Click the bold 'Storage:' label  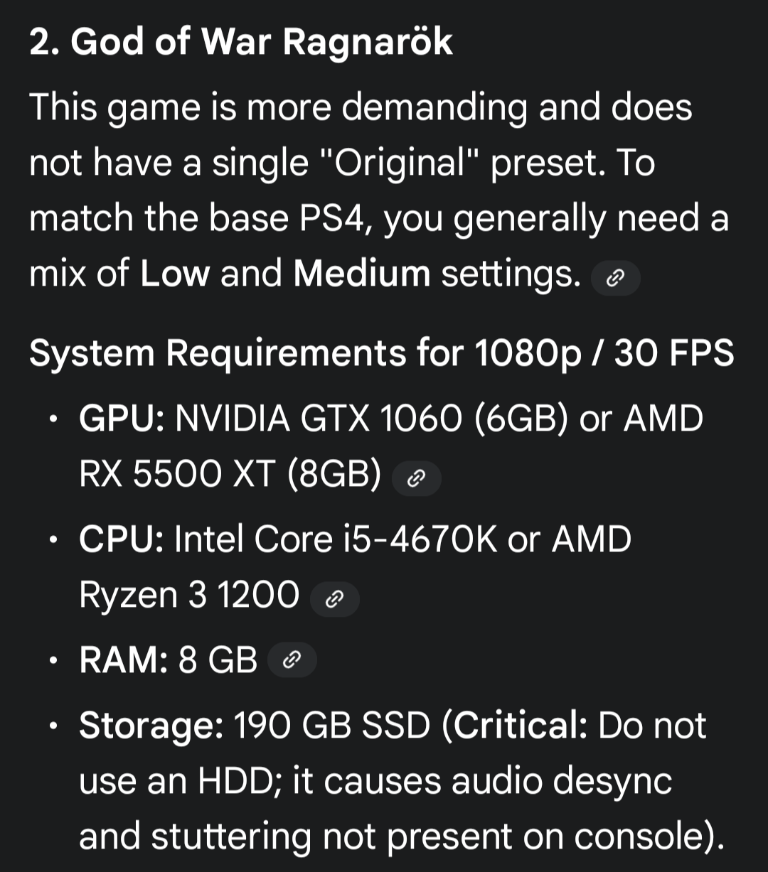pyautogui.click(x=151, y=726)
